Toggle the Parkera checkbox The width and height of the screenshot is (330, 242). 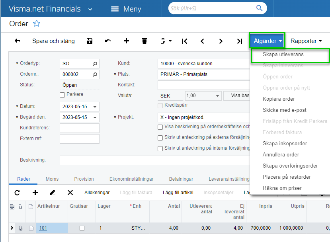click(62, 95)
